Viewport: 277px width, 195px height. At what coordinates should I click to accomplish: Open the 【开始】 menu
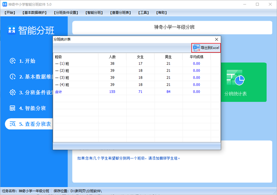pos(10,13)
